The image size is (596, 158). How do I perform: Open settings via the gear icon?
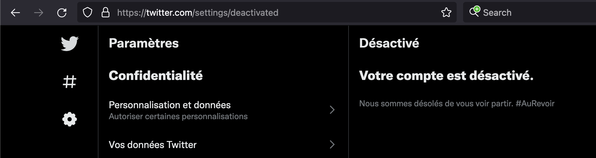tap(70, 119)
